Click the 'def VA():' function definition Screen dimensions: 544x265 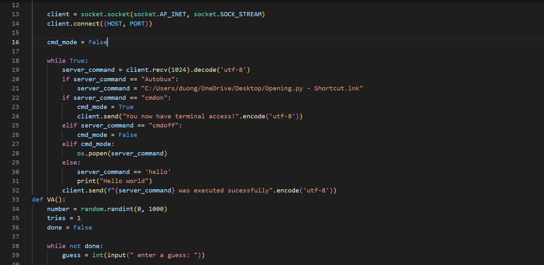(x=49, y=200)
